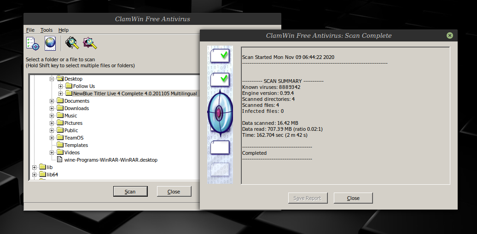Click the 'Completed' status line

pyautogui.click(x=254, y=153)
